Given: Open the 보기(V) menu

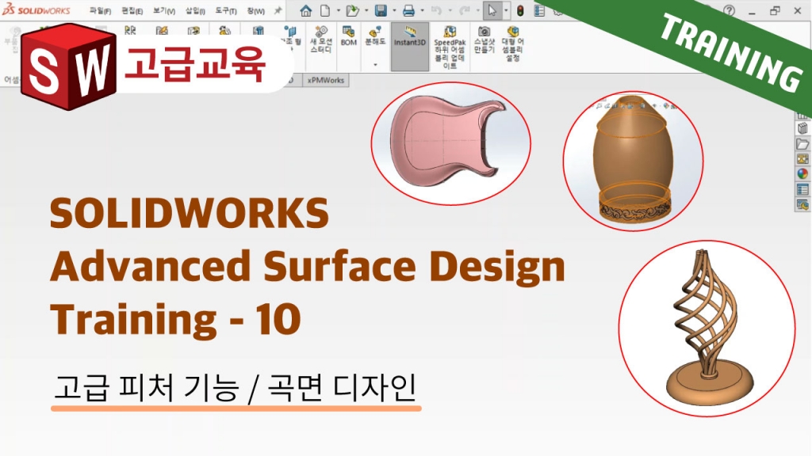Looking at the screenshot, I should tap(164, 11).
